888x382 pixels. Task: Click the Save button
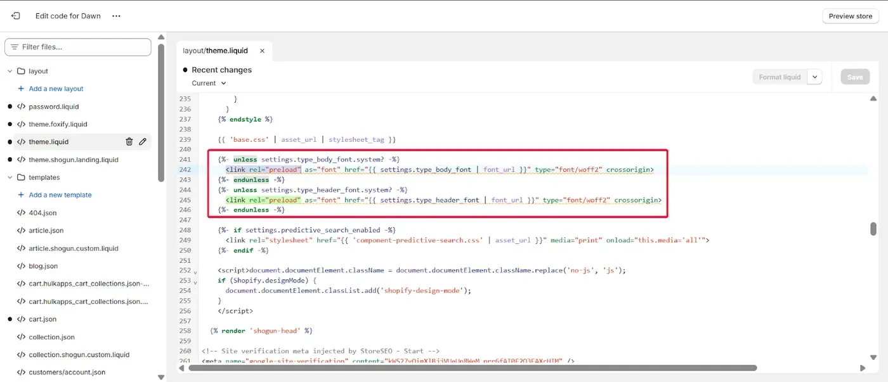point(855,77)
